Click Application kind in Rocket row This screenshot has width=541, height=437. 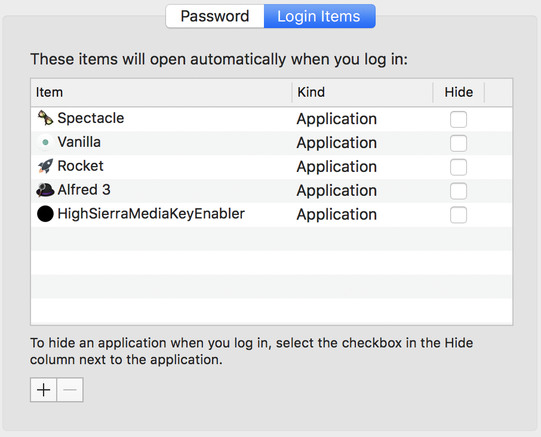pos(337,167)
